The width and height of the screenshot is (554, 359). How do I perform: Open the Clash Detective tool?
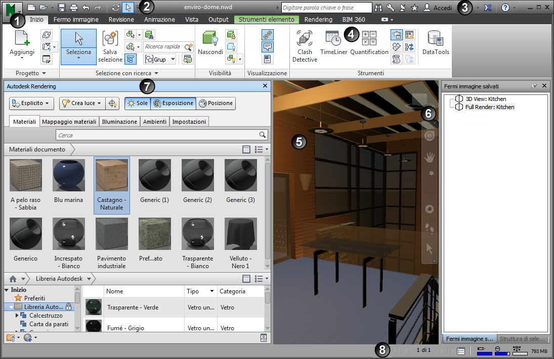pyautogui.click(x=305, y=46)
